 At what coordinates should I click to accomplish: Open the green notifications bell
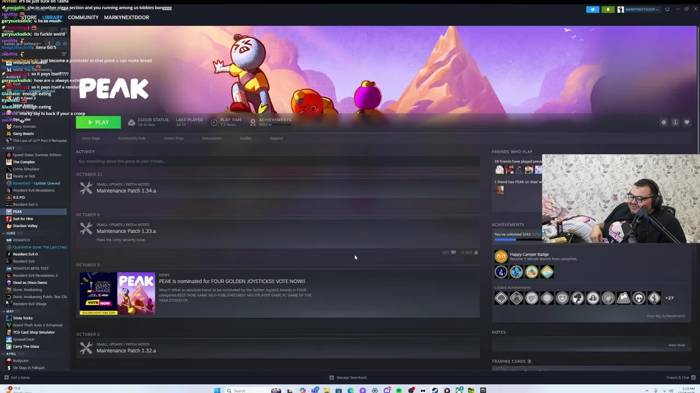(x=608, y=9)
